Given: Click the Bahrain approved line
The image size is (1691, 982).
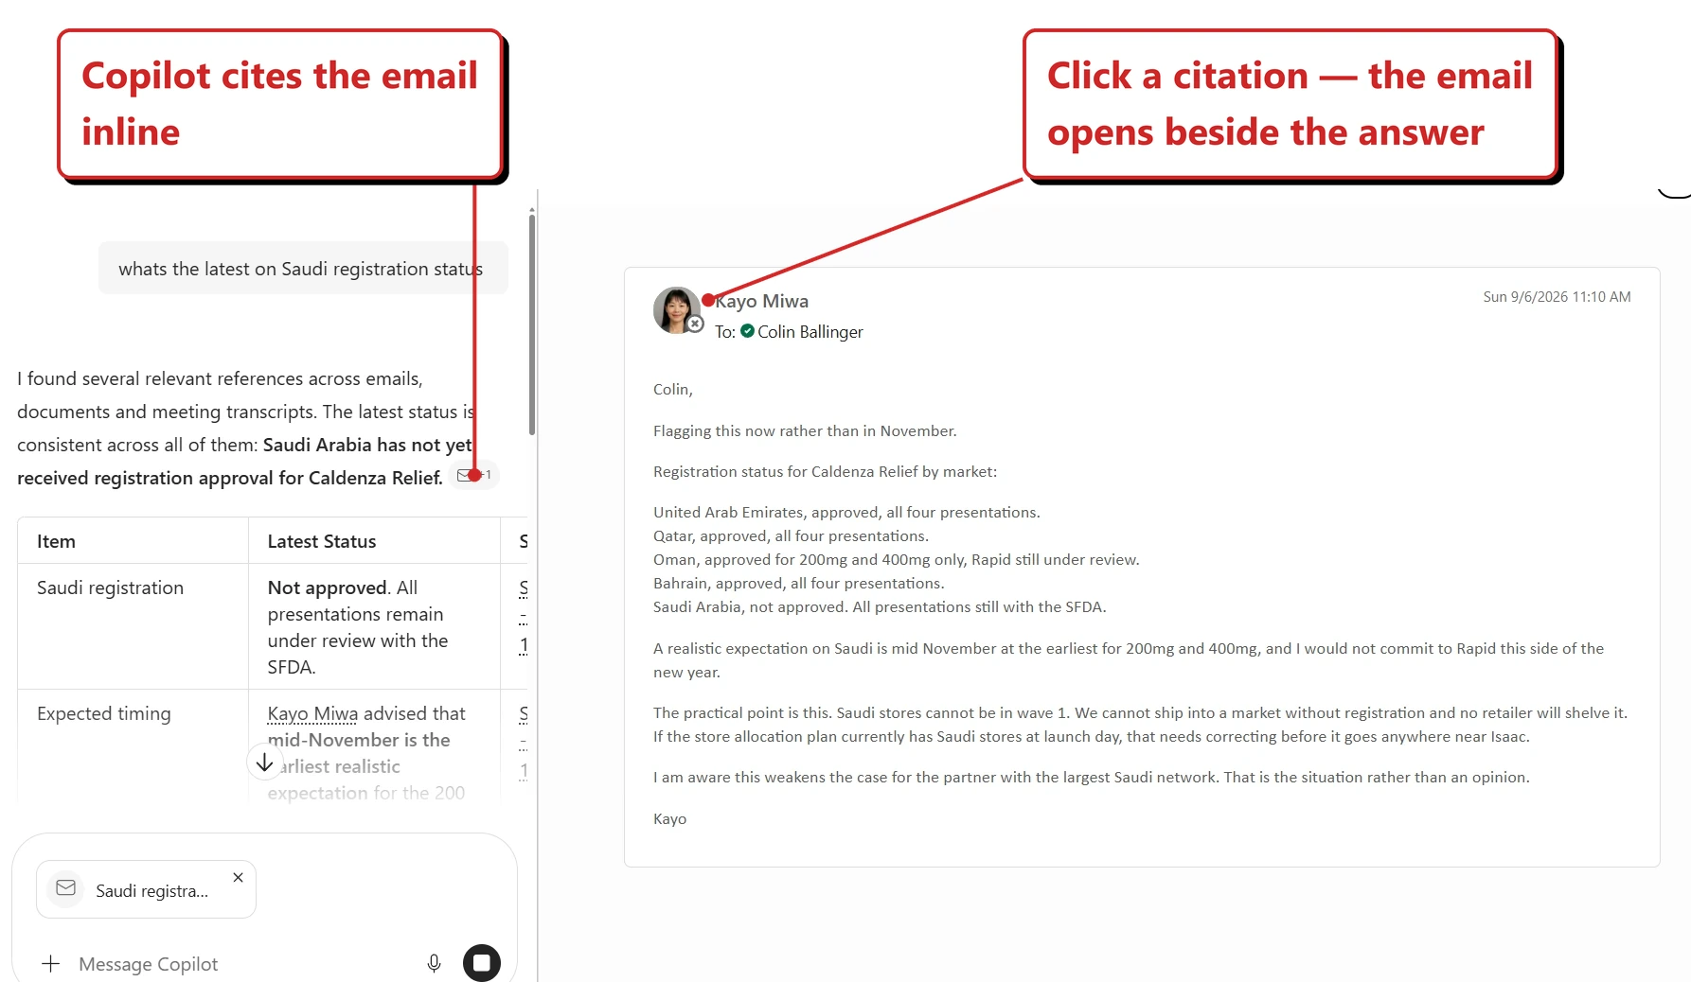Looking at the screenshot, I should click(x=799, y=583).
